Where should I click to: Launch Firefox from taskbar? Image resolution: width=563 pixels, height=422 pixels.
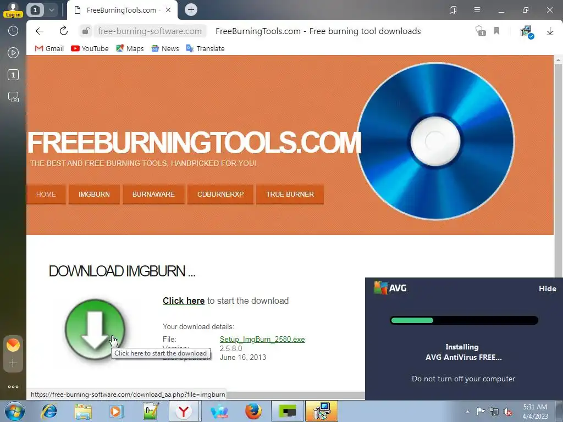pyautogui.click(x=253, y=411)
